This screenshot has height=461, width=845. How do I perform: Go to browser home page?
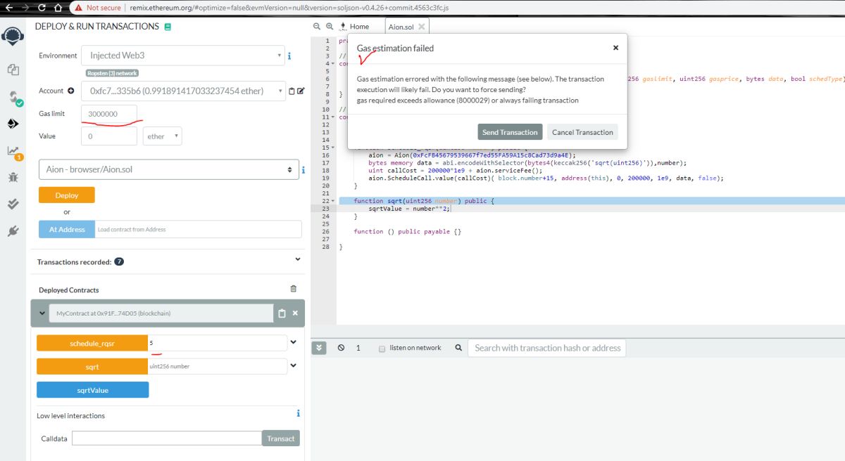click(x=58, y=8)
